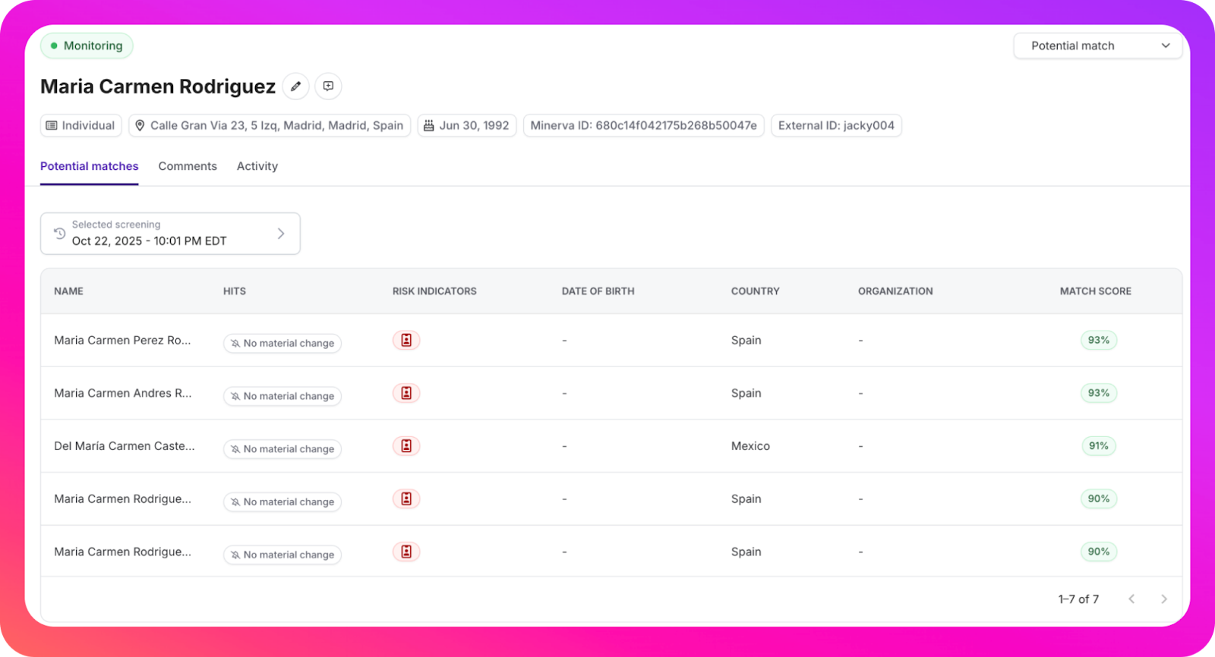Click the pencil edit icon beside the name
The width and height of the screenshot is (1215, 657).
(x=295, y=86)
